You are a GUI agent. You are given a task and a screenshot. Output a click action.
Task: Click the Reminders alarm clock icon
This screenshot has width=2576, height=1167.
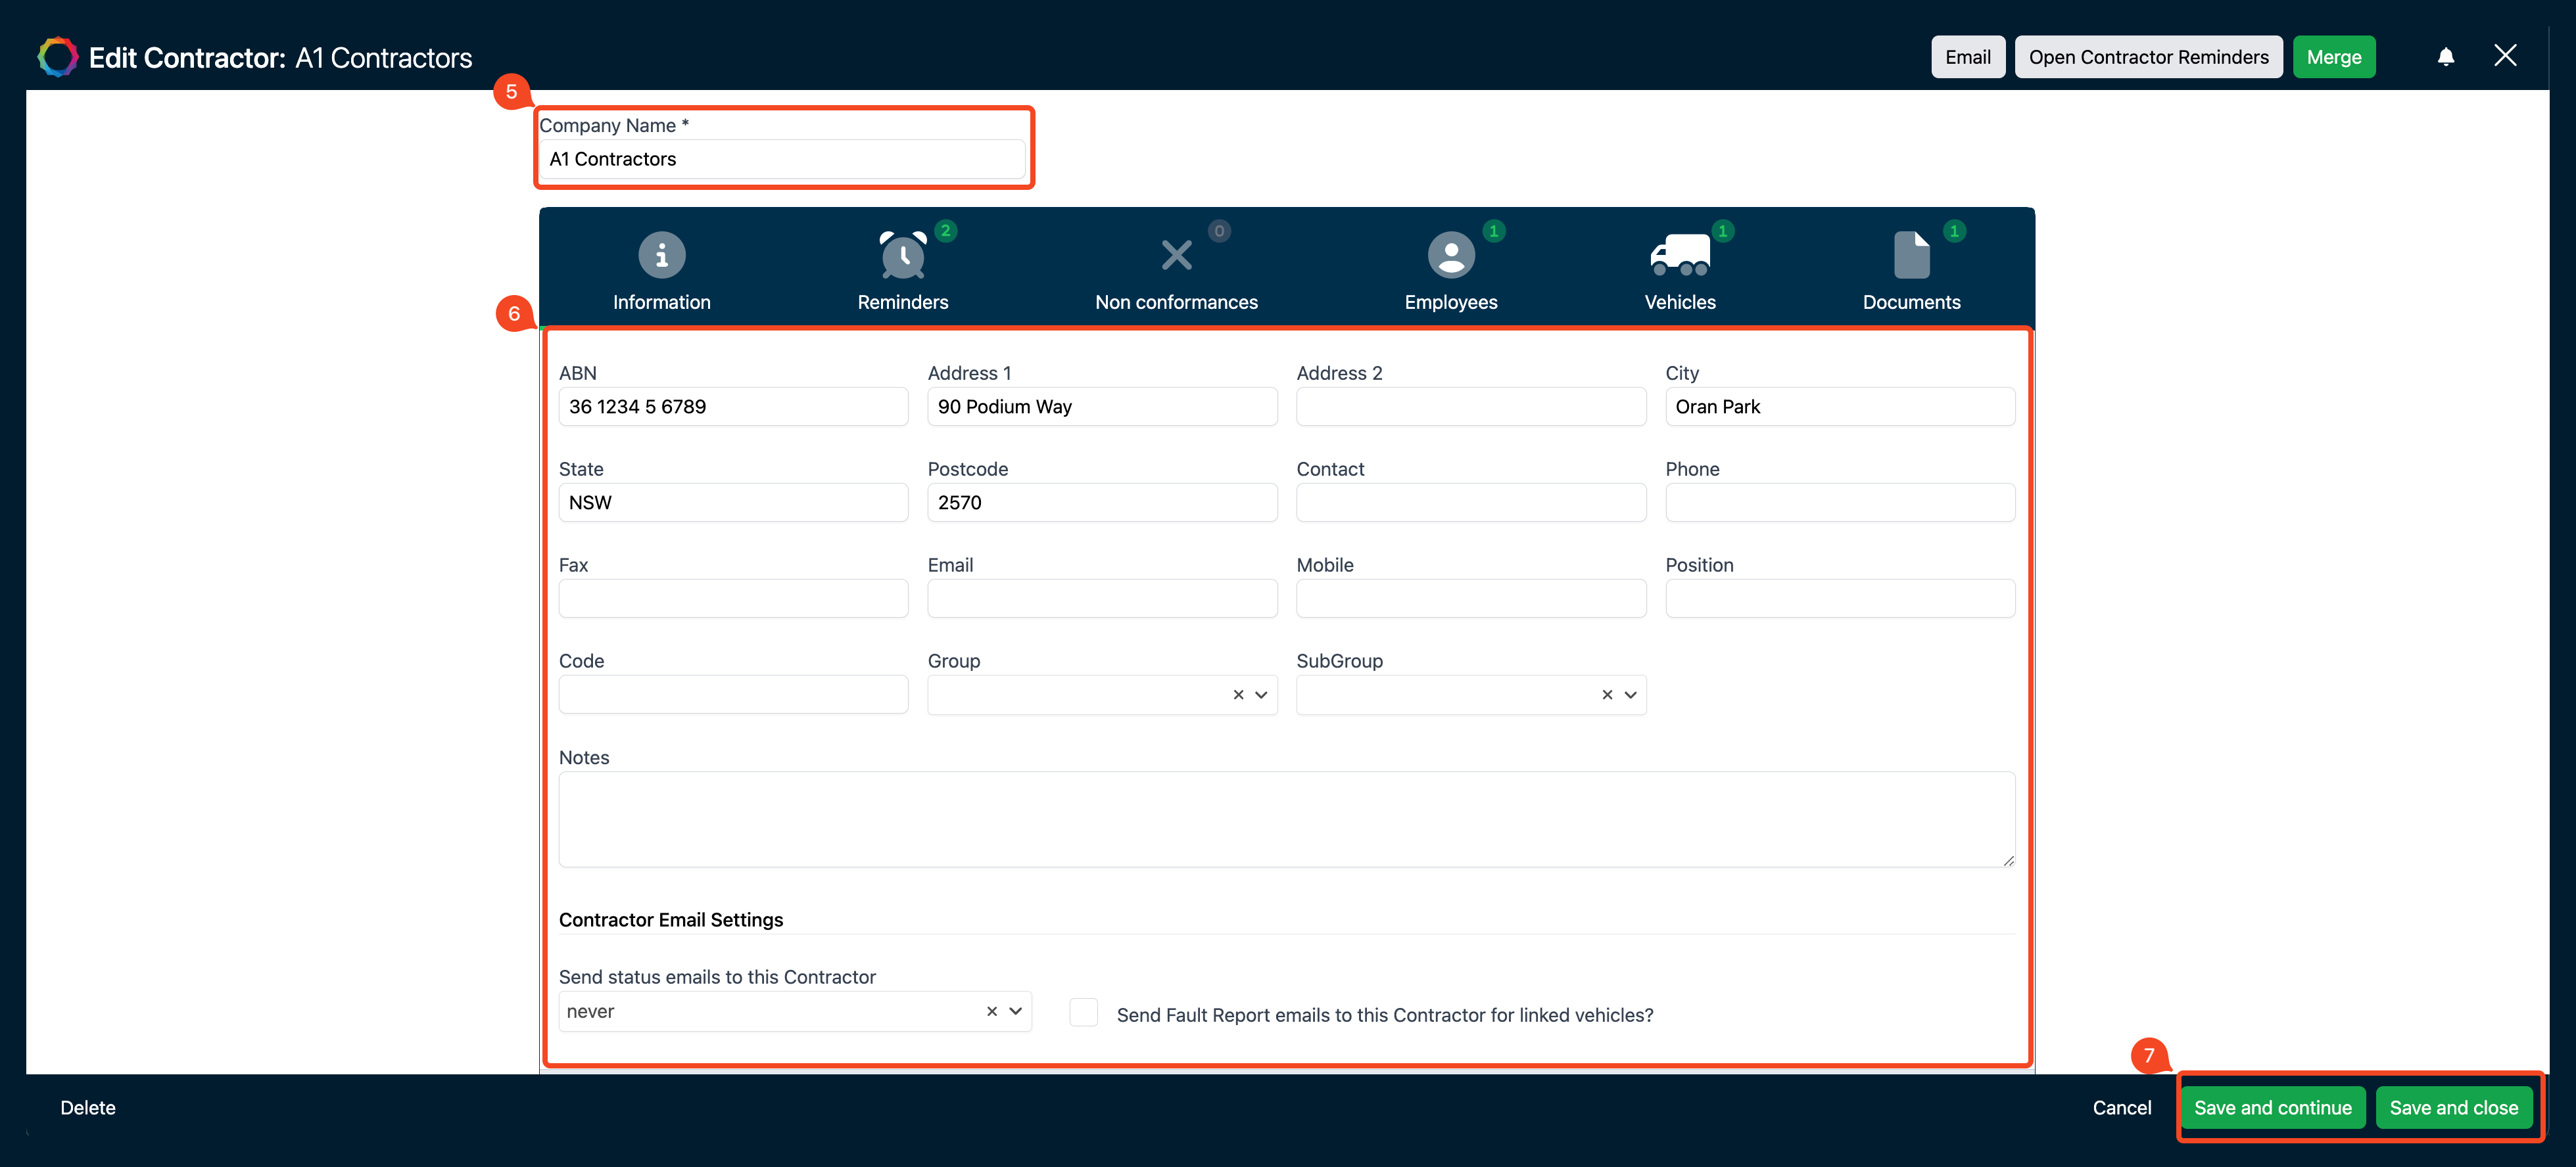pyautogui.click(x=901, y=255)
